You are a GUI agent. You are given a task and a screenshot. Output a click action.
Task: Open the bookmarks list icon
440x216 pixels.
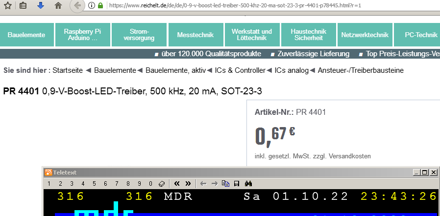pyautogui.click(x=24, y=5)
